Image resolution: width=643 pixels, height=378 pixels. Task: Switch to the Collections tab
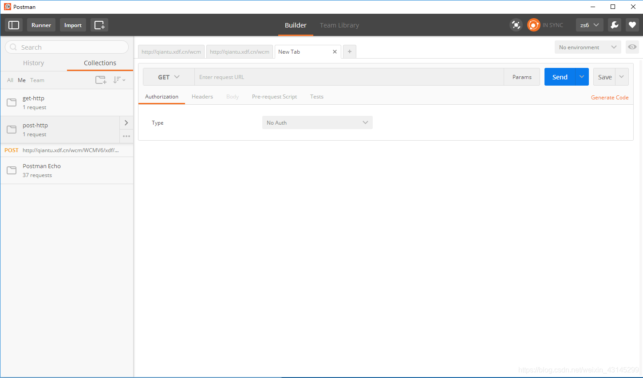(x=100, y=63)
